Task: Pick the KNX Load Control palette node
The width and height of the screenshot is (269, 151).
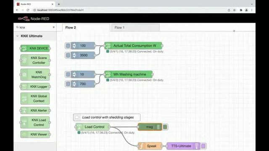Action: pos(35,122)
